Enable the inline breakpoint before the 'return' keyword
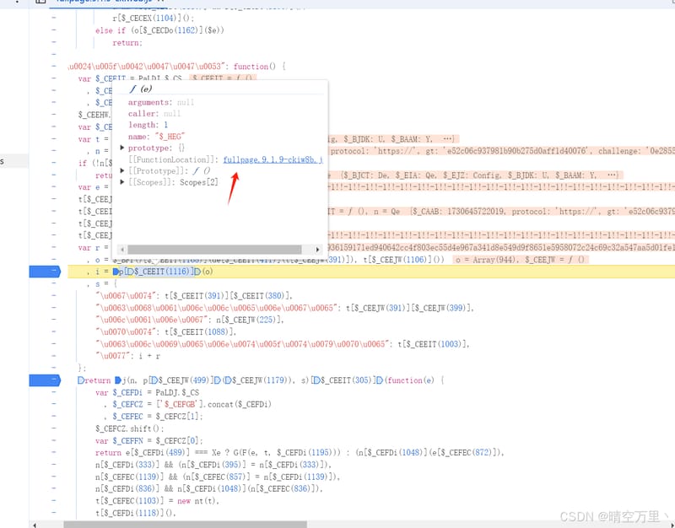The width and height of the screenshot is (675, 528). click(80, 380)
